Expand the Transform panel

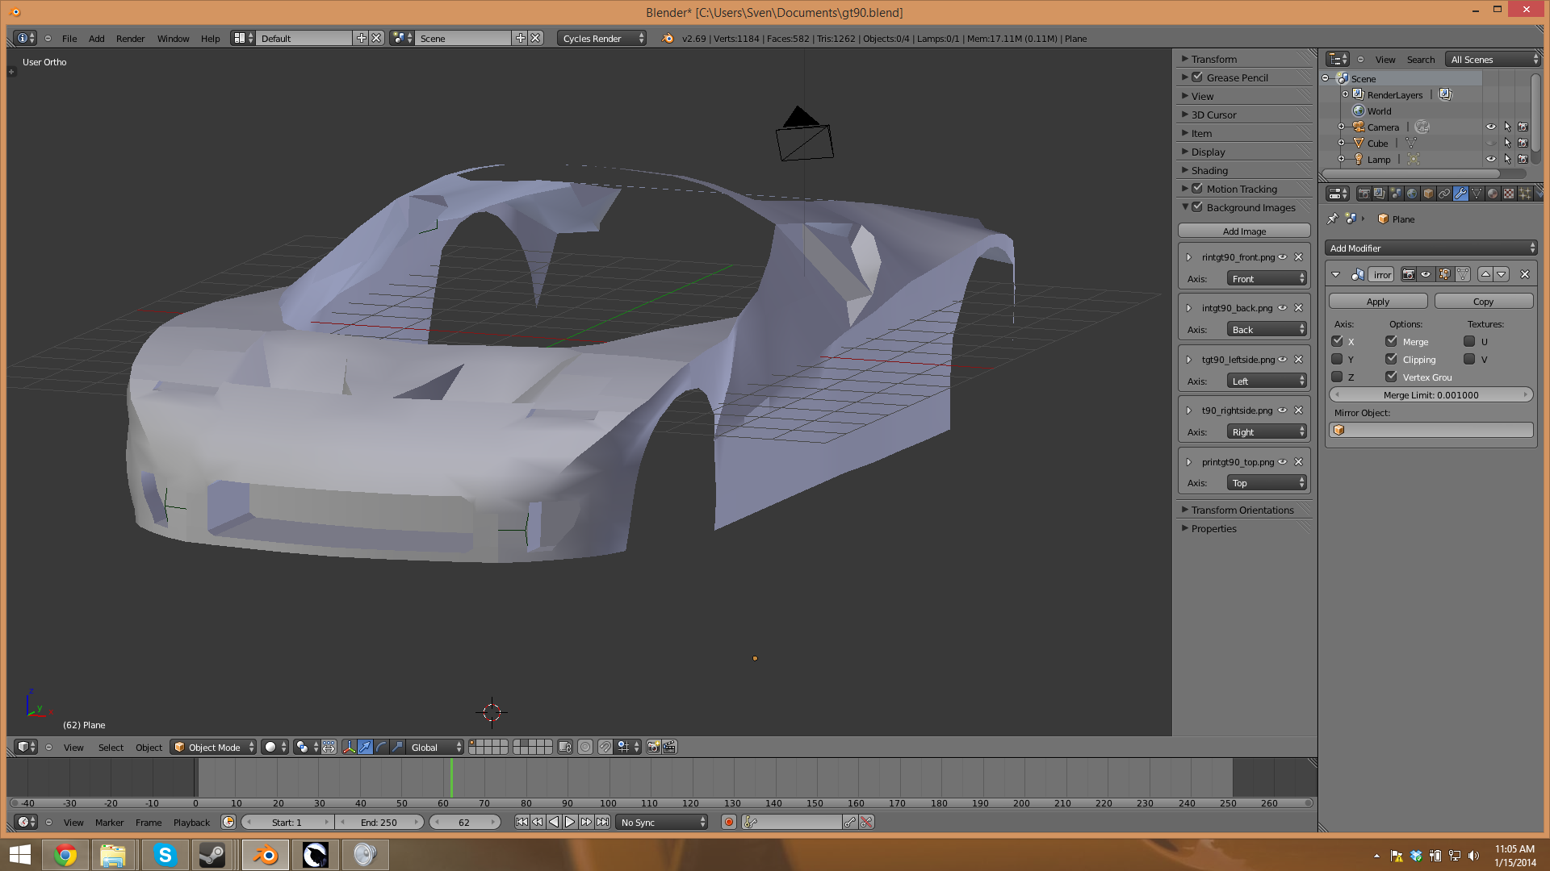pos(1213,59)
